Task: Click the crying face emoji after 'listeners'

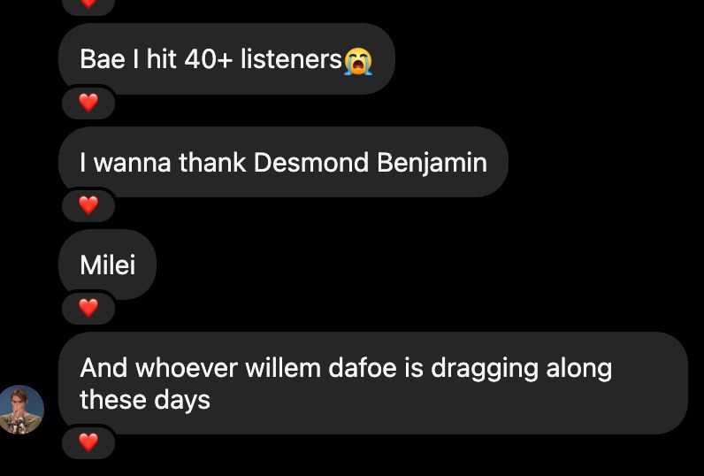Action: (x=358, y=62)
